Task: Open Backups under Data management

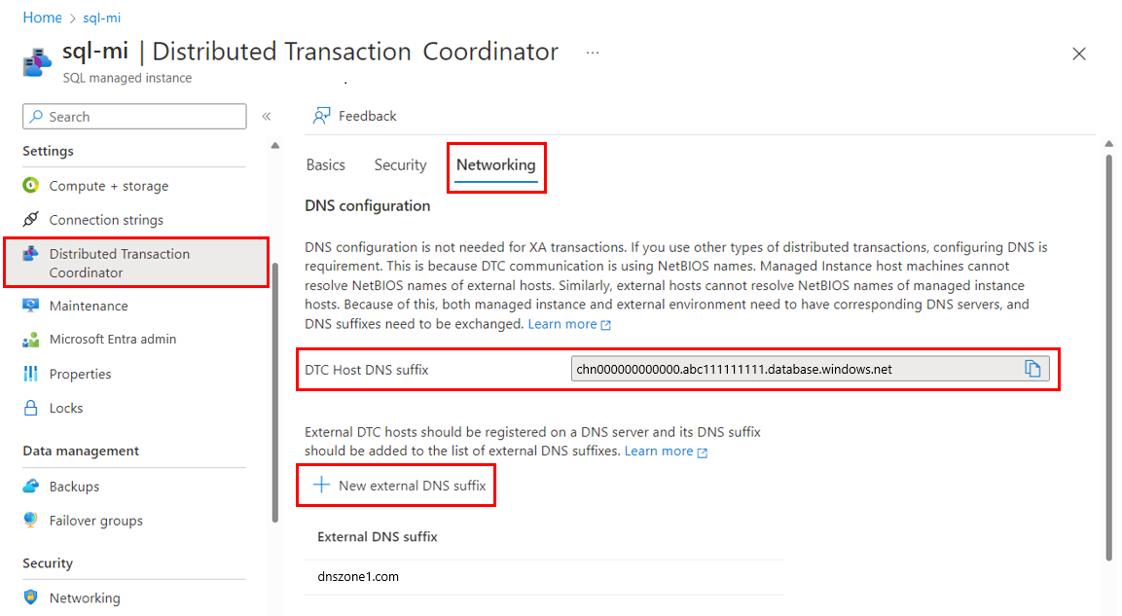Action: (72, 486)
